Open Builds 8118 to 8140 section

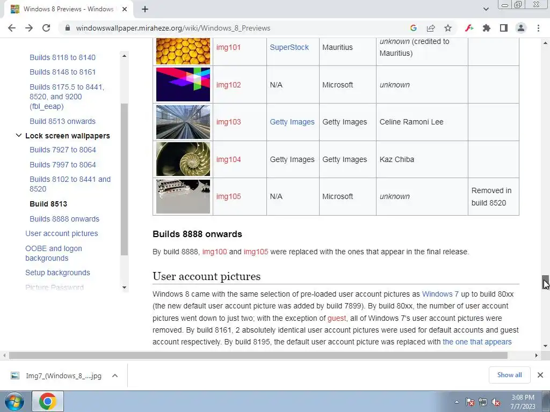point(62,57)
